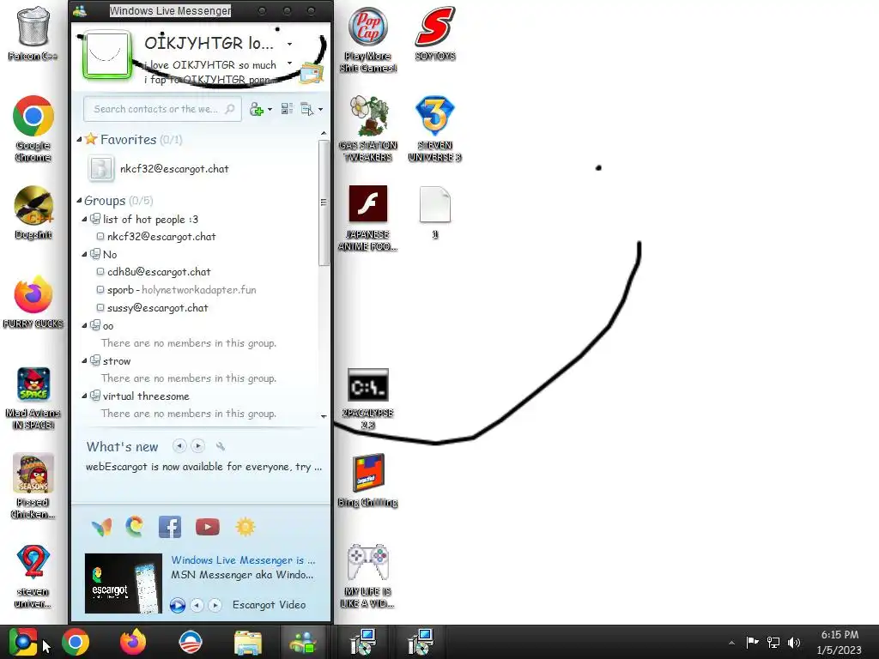Screen dimensions: 879x659
Task: Open the Dogshit desktop icon
Action: point(33,213)
